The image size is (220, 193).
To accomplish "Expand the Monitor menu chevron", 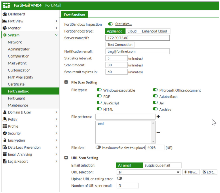I will (x=56, y=28).
